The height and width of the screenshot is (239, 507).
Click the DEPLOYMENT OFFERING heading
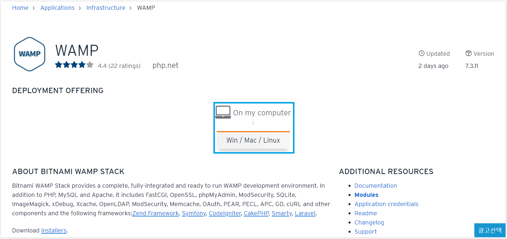58,90
